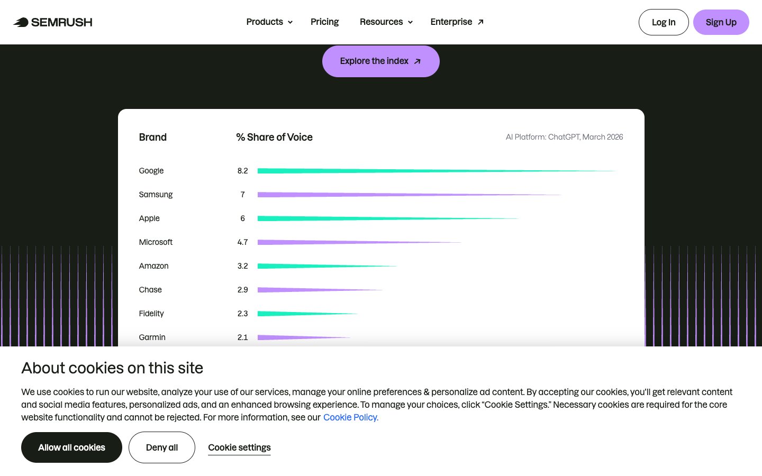Image resolution: width=762 pixels, height=476 pixels.
Task: Click the Enterprise external-link arrow icon
Action: click(x=480, y=22)
